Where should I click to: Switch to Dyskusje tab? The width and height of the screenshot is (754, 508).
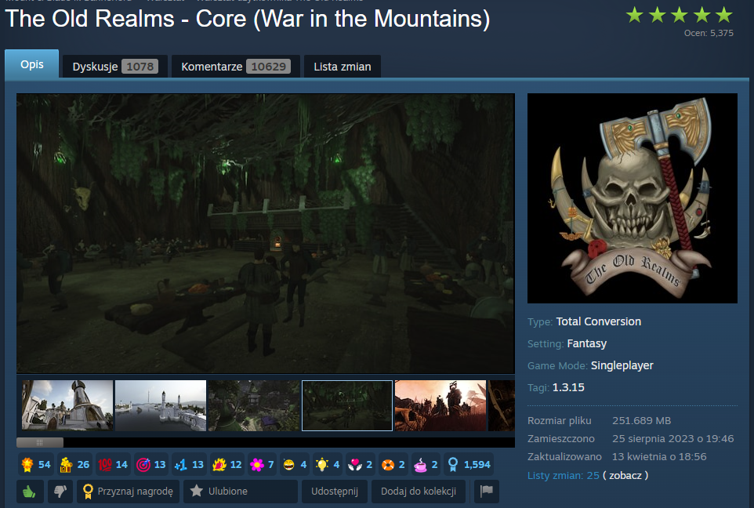[115, 67]
